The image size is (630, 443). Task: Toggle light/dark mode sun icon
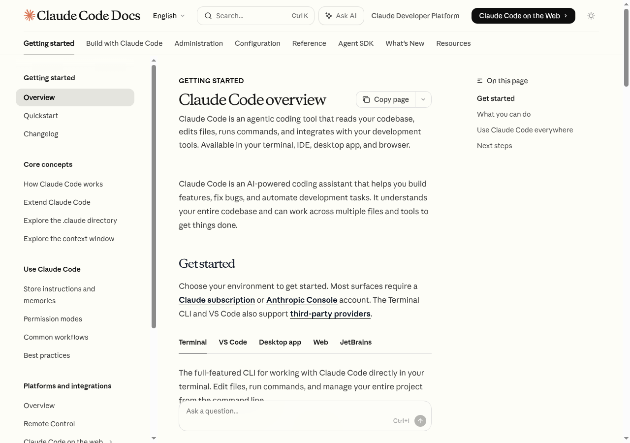pos(591,16)
